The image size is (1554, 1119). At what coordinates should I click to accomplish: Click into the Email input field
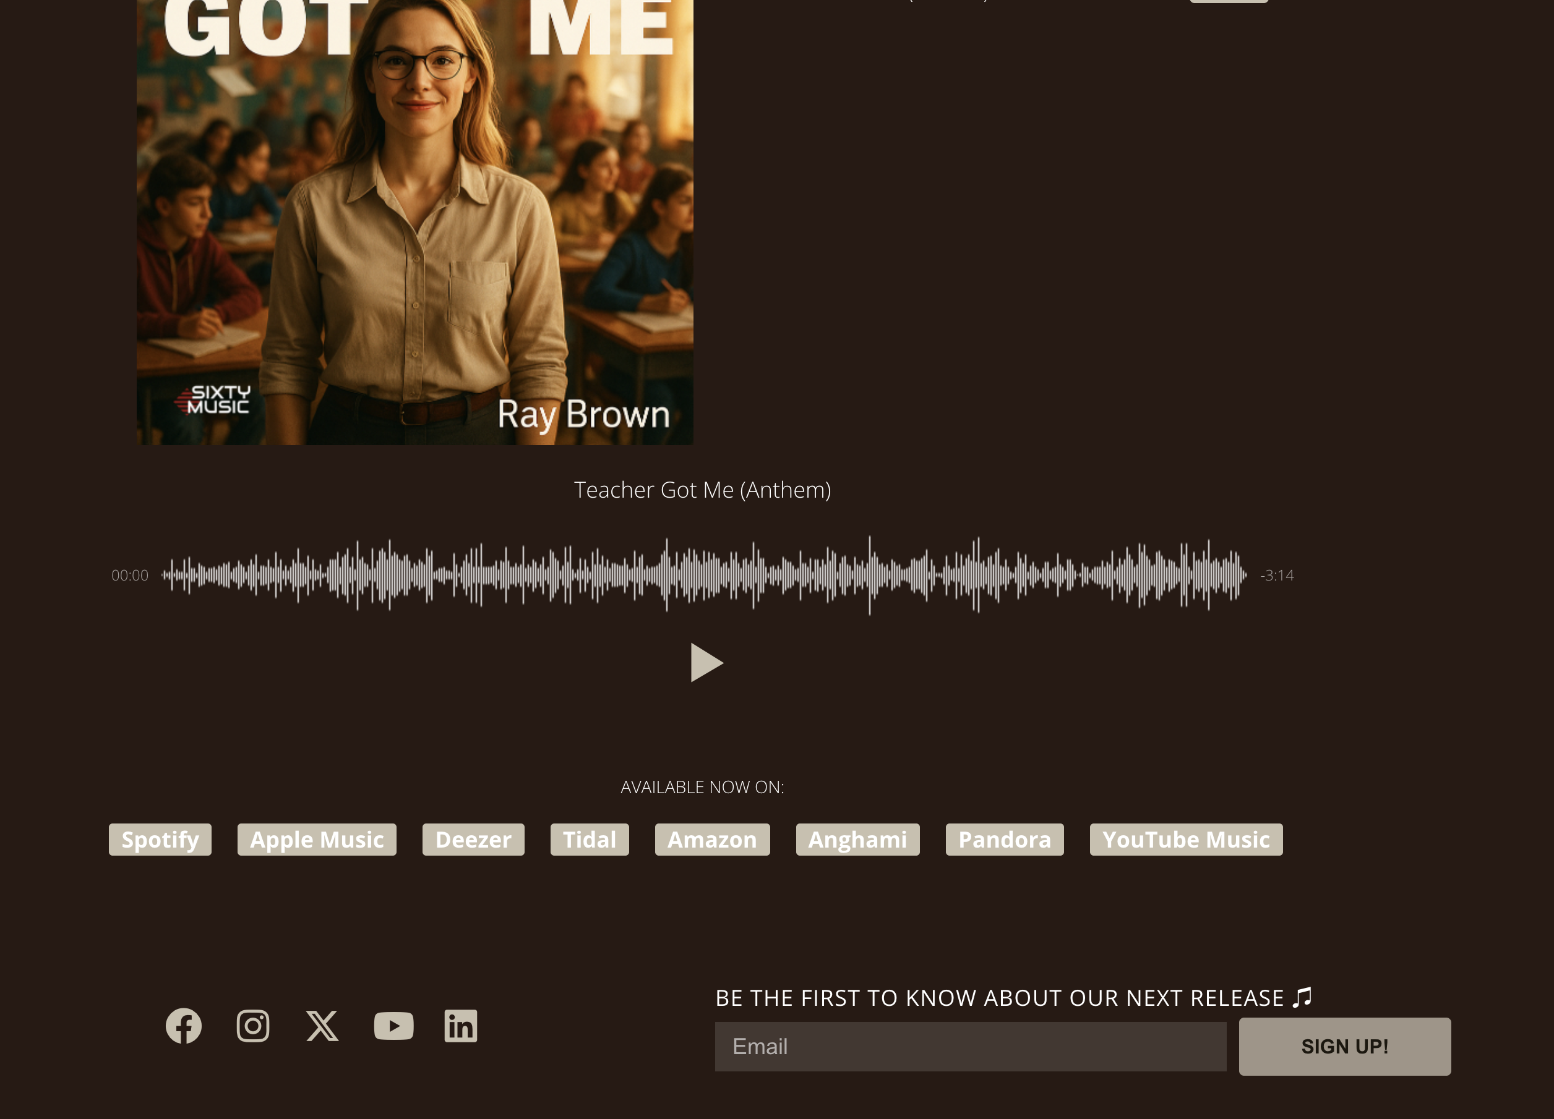(x=970, y=1047)
